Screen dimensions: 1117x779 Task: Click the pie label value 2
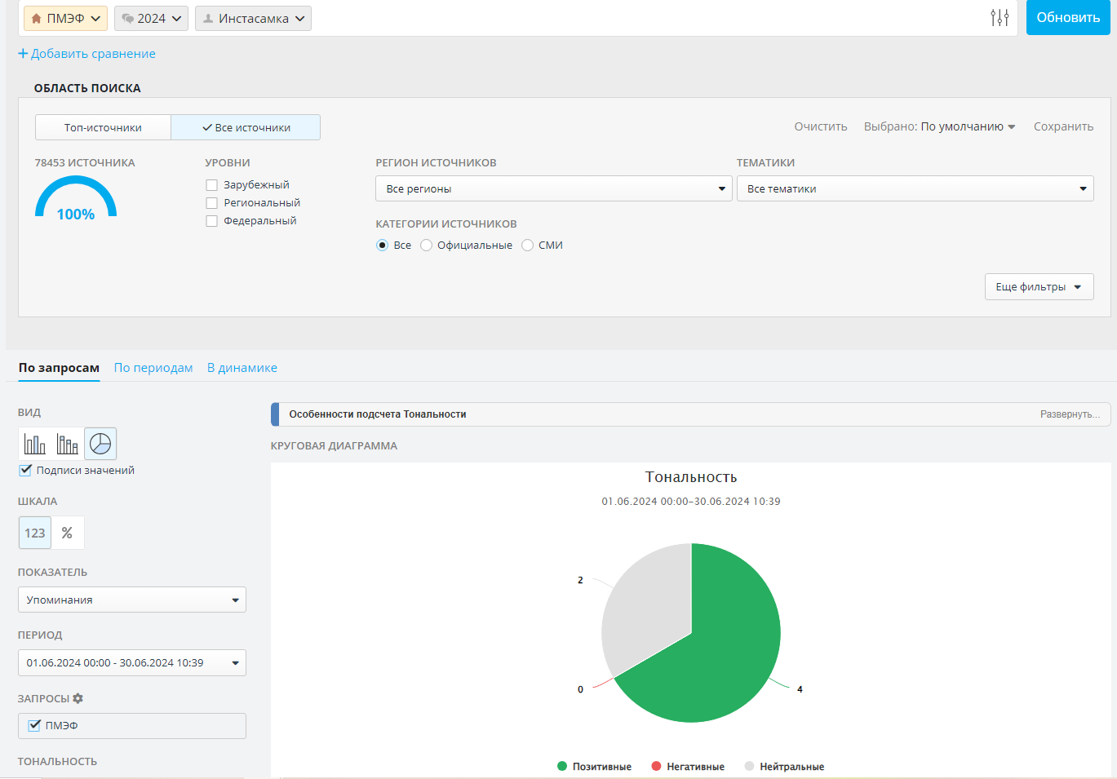coord(580,580)
